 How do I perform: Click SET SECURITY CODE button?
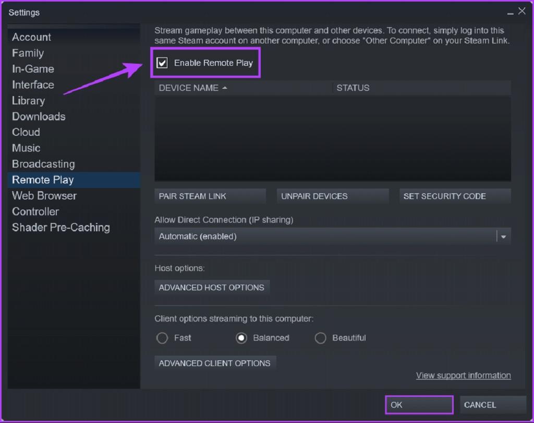[455, 196]
